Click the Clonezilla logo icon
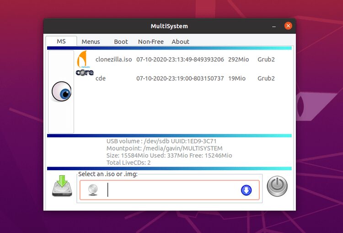This screenshot has width=343, height=233. (x=82, y=59)
